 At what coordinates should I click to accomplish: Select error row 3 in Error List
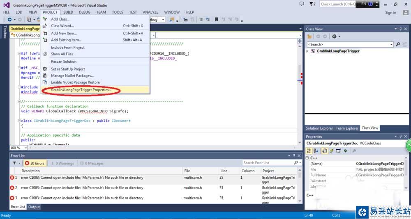pyautogui.click(x=153, y=200)
